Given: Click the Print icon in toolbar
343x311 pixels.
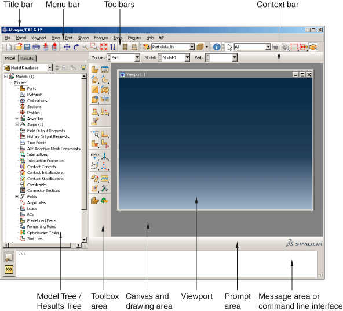Looking at the screenshot, I should (36, 47).
